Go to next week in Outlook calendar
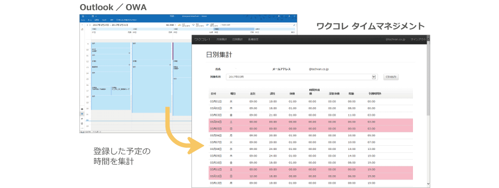499x188 pixels. click(x=90, y=25)
